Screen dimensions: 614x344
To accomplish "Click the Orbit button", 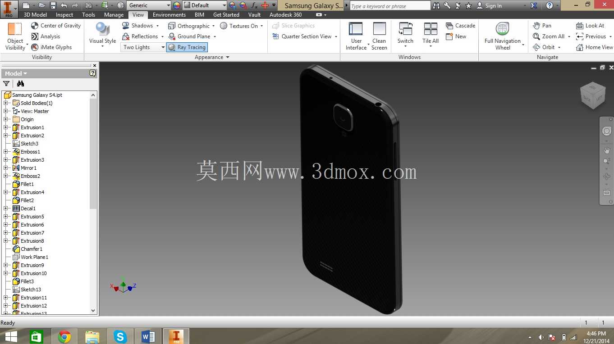I will [x=544, y=47].
